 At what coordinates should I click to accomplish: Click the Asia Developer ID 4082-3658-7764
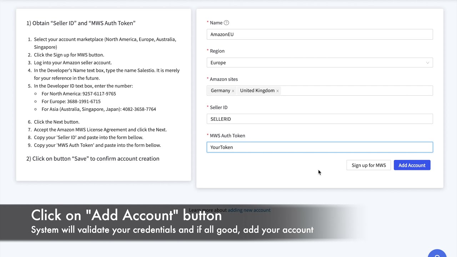[139, 109]
